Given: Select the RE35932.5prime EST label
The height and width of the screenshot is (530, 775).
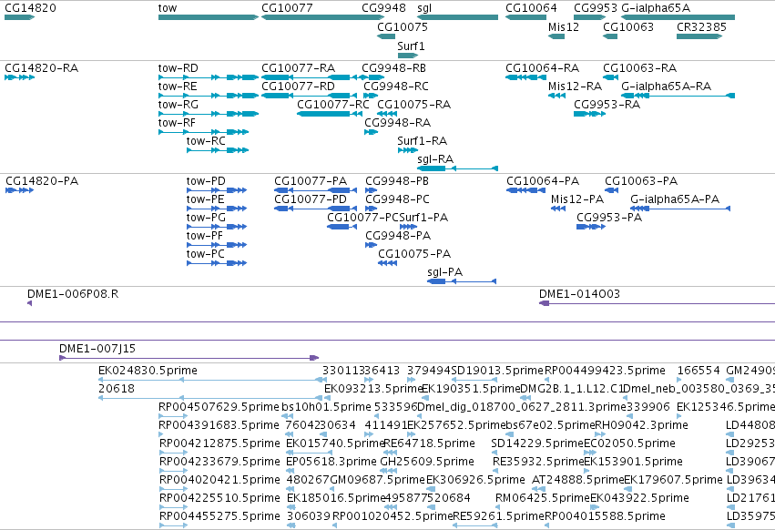Looking at the screenshot, I should [538, 462].
